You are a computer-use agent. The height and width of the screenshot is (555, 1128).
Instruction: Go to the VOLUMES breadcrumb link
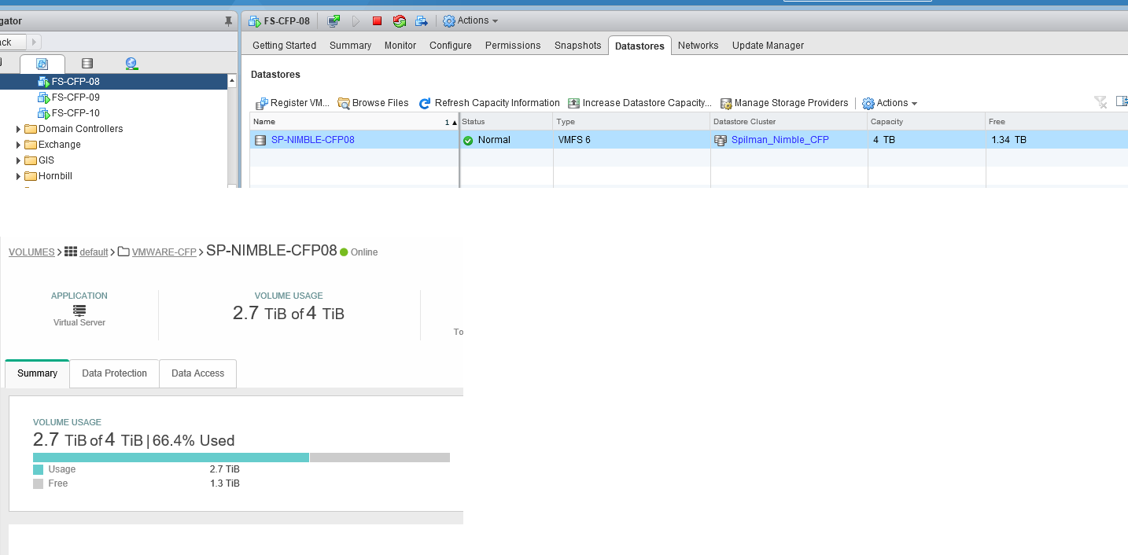pyautogui.click(x=31, y=252)
